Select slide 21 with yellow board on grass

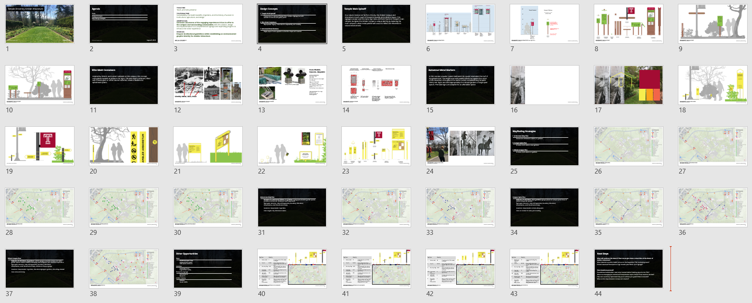tap(208, 146)
